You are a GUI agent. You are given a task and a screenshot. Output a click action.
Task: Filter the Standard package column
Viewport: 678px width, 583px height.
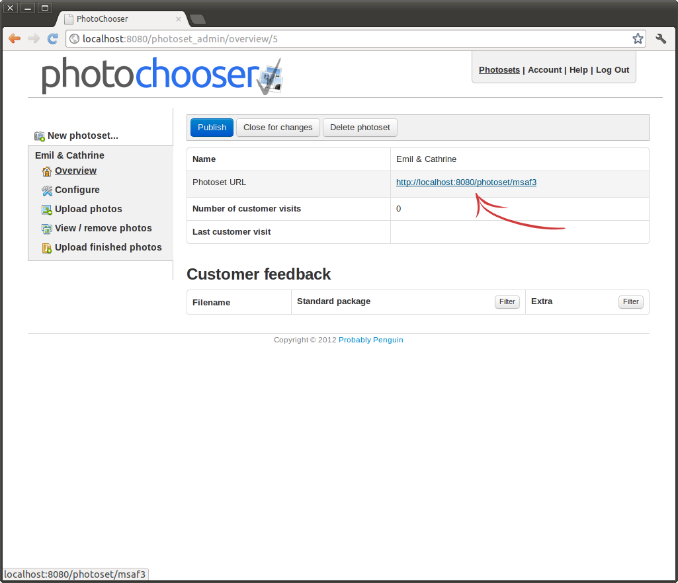(507, 302)
